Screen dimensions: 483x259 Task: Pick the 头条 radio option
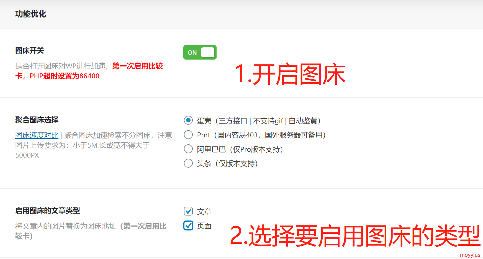tap(188, 163)
